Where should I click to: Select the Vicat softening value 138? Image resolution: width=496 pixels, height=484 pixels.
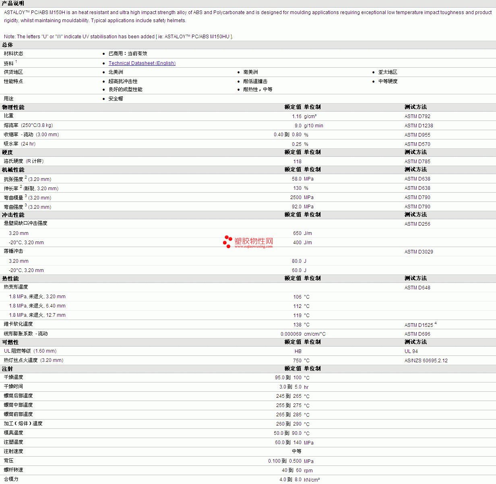(x=297, y=325)
